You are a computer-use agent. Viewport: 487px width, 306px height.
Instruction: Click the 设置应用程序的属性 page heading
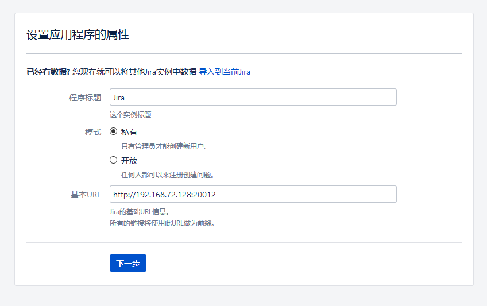78,34
